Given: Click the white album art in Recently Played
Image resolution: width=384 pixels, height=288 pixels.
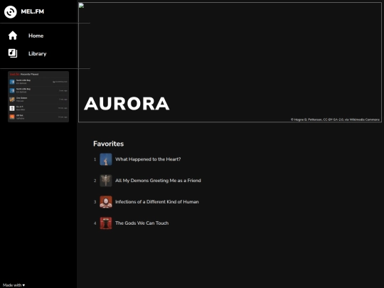Looking at the screenshot, I should point(12,108).
